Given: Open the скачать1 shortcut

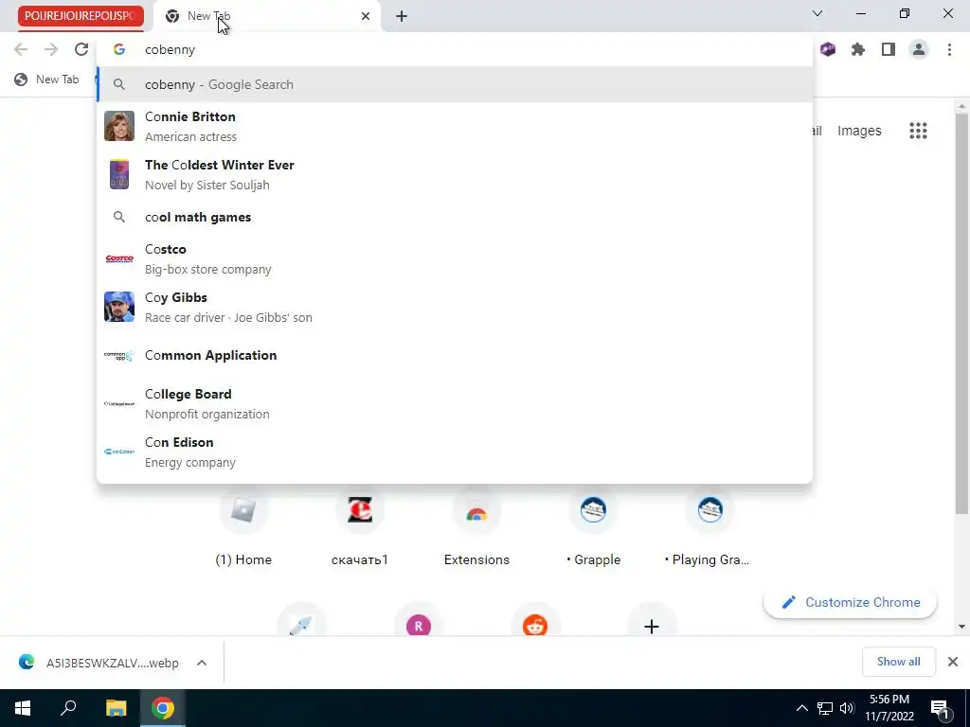Looking at the screenshot, I should (x=359, y=528).
